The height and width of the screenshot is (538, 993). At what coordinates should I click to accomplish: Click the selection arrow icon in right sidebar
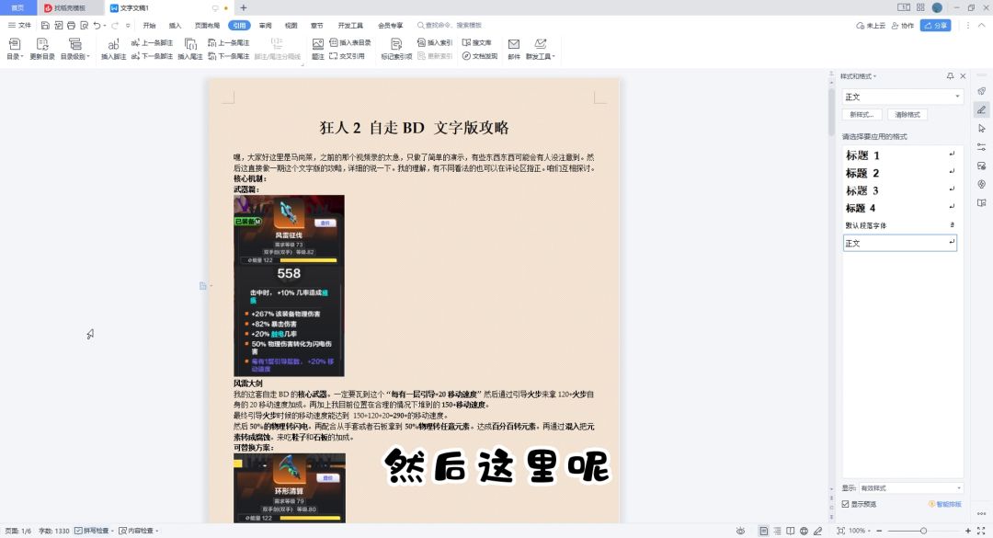tap(982, 129)
